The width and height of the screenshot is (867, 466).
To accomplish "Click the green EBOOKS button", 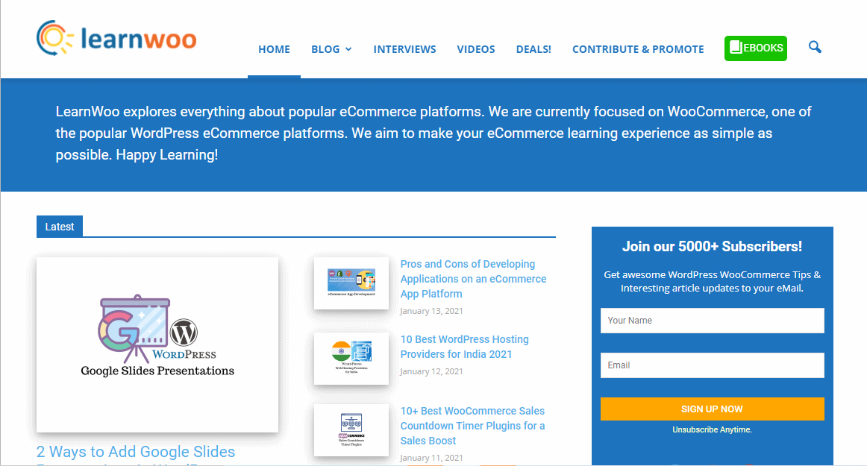I will [756, 48].
